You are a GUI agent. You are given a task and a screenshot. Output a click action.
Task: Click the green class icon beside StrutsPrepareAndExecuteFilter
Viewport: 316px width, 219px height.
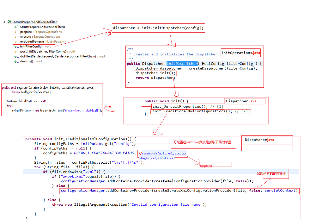[x=9, y=22]
